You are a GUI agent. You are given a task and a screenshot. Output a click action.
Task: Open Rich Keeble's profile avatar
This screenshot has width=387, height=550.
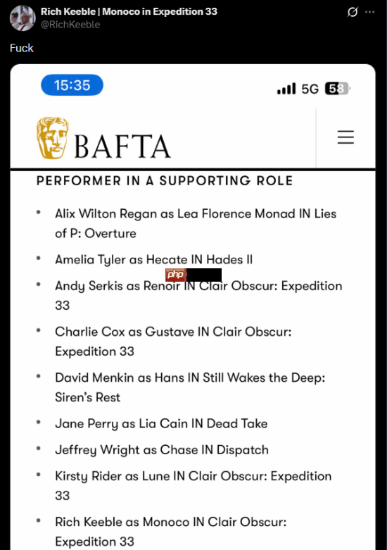click(23, 18)
